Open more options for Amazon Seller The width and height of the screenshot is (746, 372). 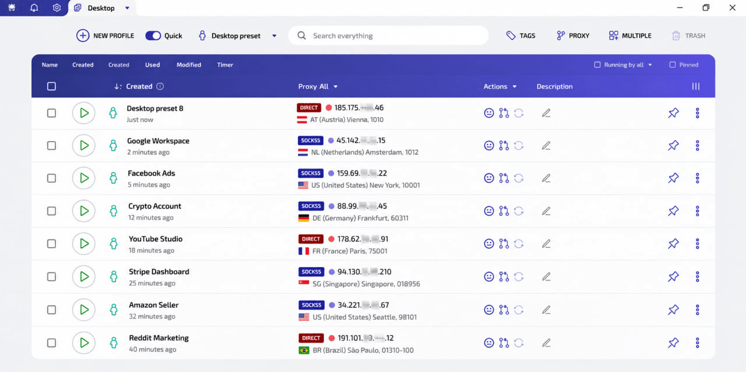point(698,310)
